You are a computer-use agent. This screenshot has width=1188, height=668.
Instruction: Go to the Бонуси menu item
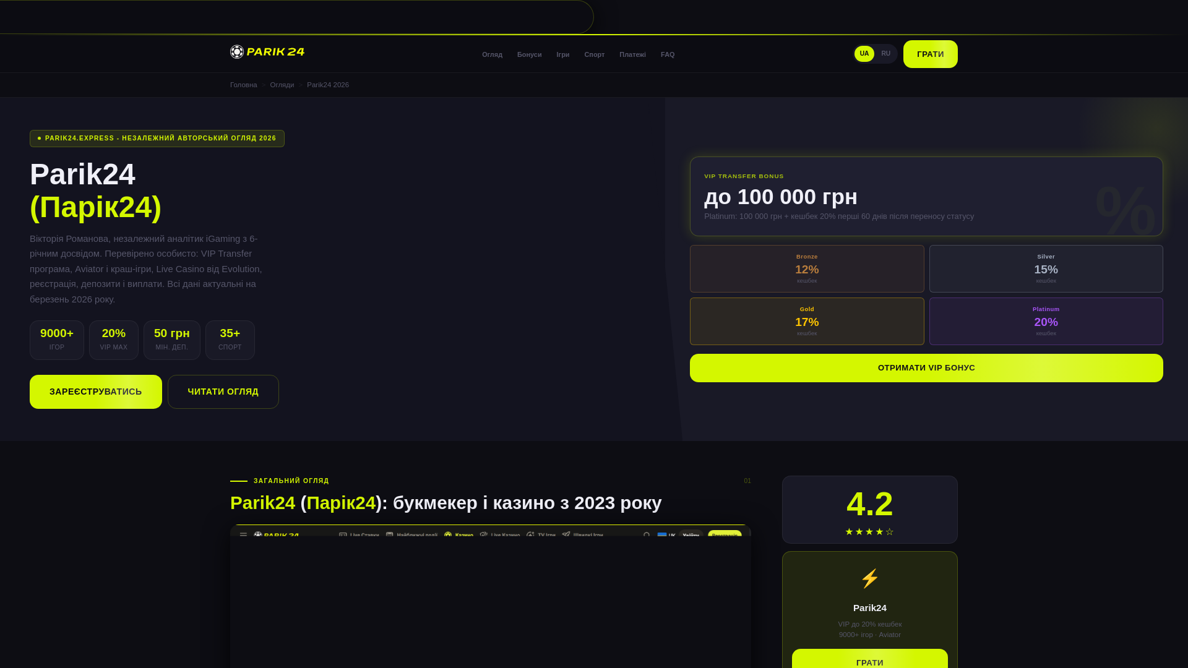tap(529, 54)
